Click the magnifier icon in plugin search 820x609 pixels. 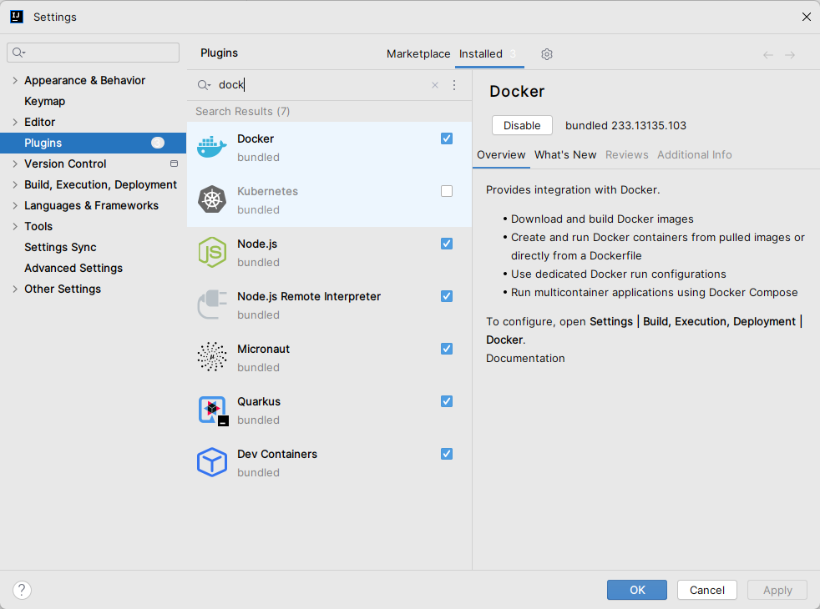click(204, 85)
